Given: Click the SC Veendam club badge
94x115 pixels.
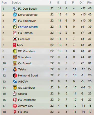Looking at the screenshot, I should click(15, 51).
